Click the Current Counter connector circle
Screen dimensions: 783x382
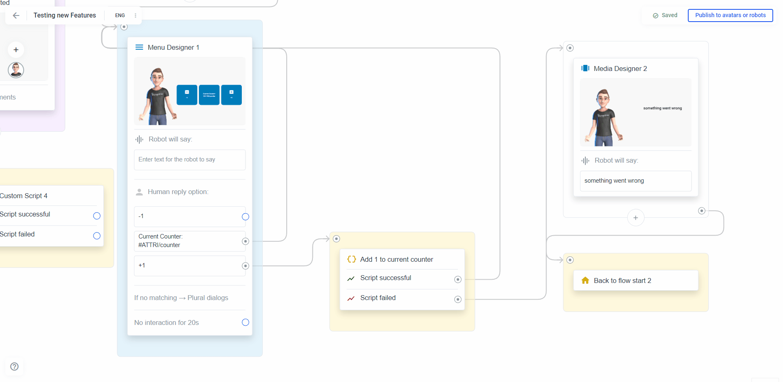245,241
